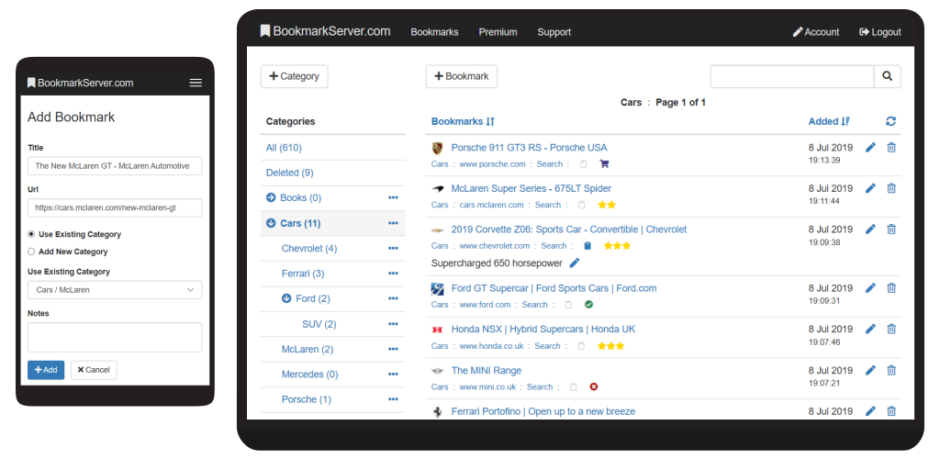The height and width of the screenshot is (459, 940).
Task: Open options menu for Mercedes category
Action: click(x=393, y=375)
